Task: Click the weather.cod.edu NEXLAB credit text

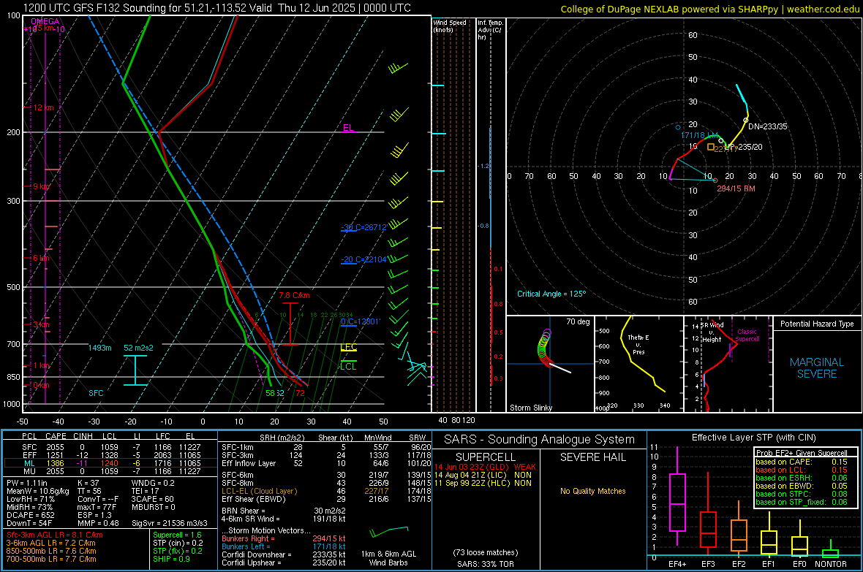Action: (x=709, y=9)
